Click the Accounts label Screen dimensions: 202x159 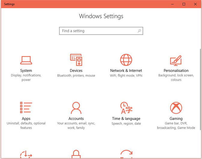tap(76, 118)
